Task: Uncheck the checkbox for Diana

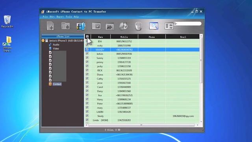Action: [x=87, y=74]
